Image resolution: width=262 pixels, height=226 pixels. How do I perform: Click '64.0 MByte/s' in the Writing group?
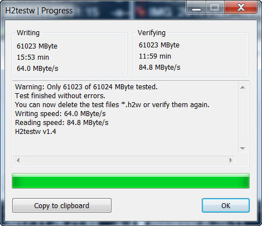click(x=37, y=69)
